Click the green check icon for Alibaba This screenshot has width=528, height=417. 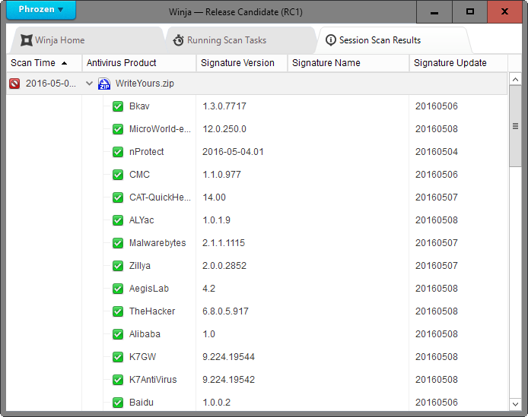click(118, 334)
